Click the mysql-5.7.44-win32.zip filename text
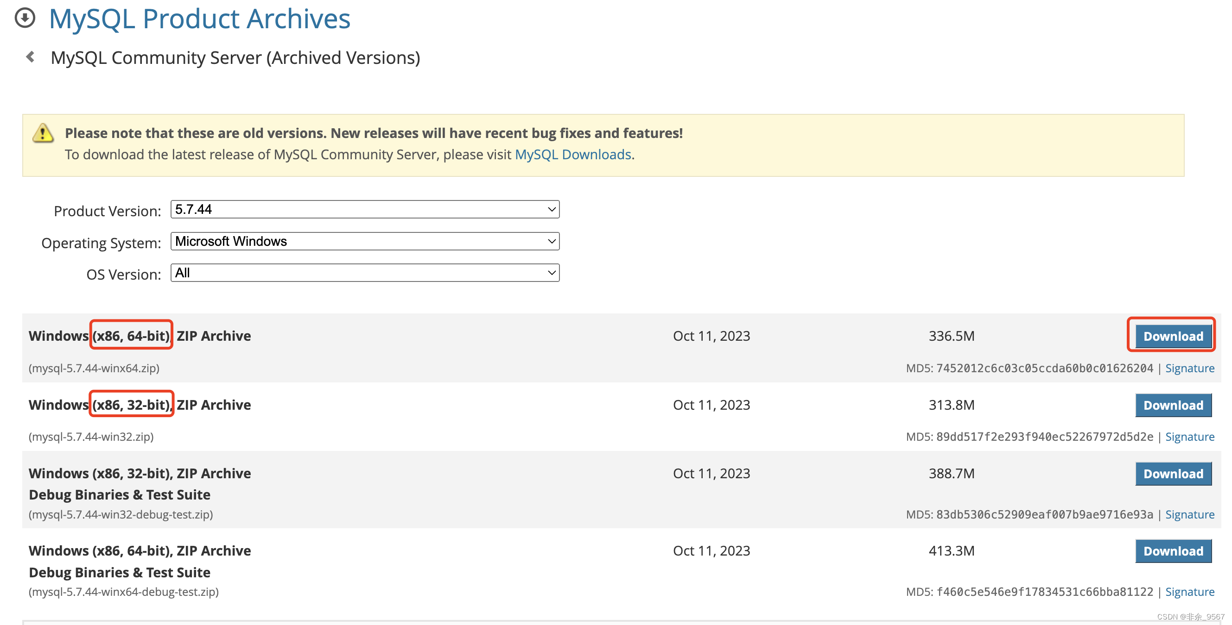Screen dimensions: 1232x625 point(91,437)
